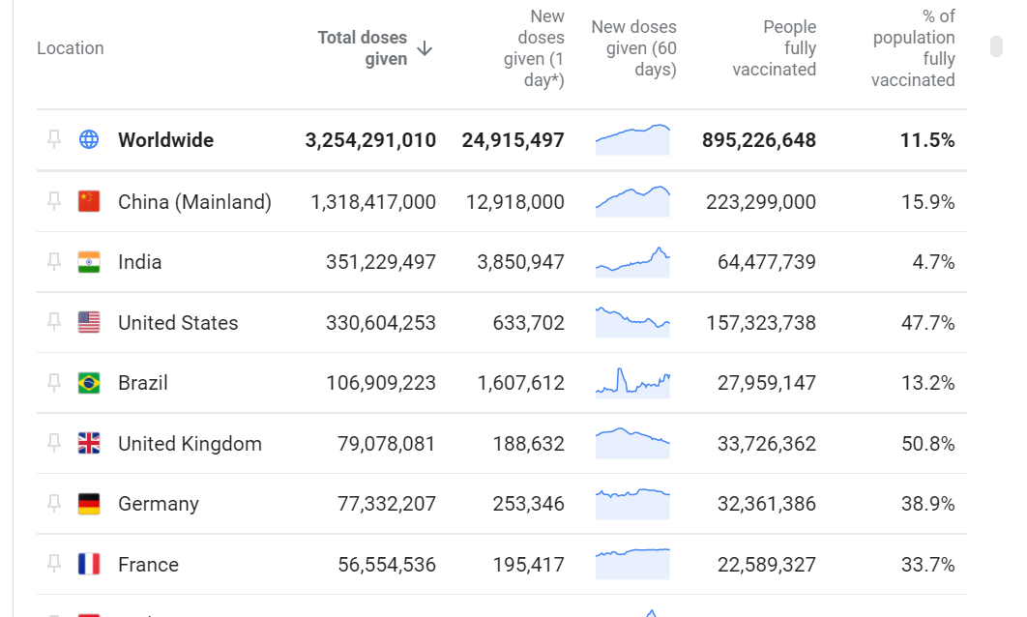
Task: Select China (Mainland) location name
Action: [194, 201]
